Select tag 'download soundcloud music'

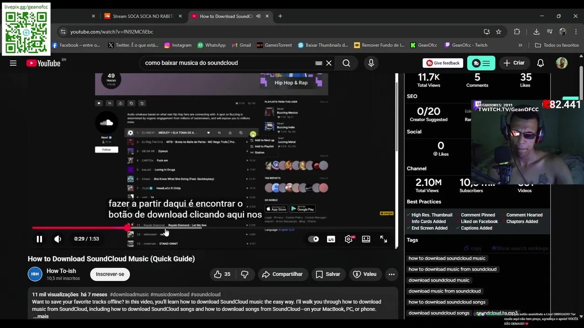point(439,280)
